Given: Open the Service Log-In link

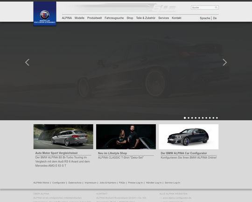Looking at the screenshot, I should pyautogui.click(x=173, y=183).
